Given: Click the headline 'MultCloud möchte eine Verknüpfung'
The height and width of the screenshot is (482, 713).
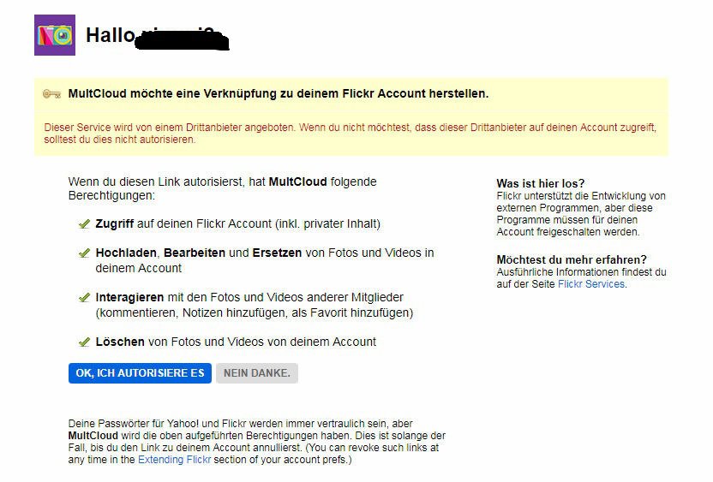Looking at the screenshot, I should (279, 93).
